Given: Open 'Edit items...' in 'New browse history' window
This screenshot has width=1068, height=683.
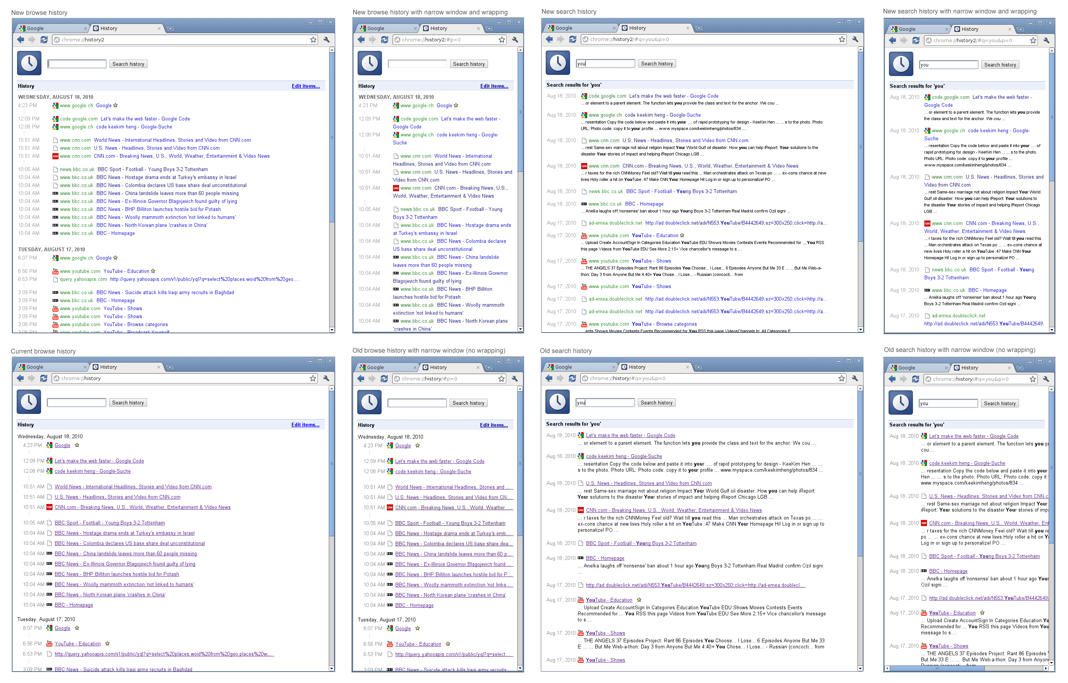Looking at the screenshot, I should coord(306,86).
